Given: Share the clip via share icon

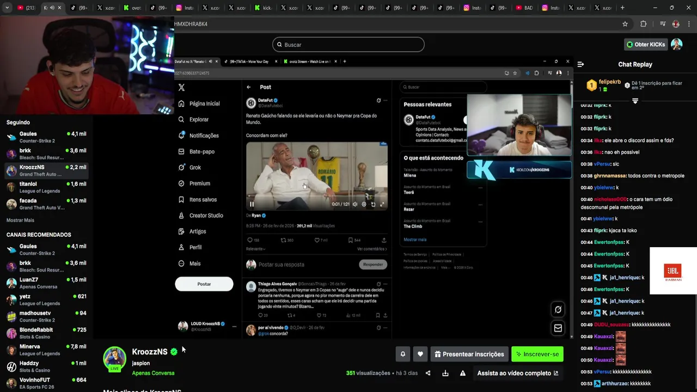Looking at the screenshot, I should [428, 373].
